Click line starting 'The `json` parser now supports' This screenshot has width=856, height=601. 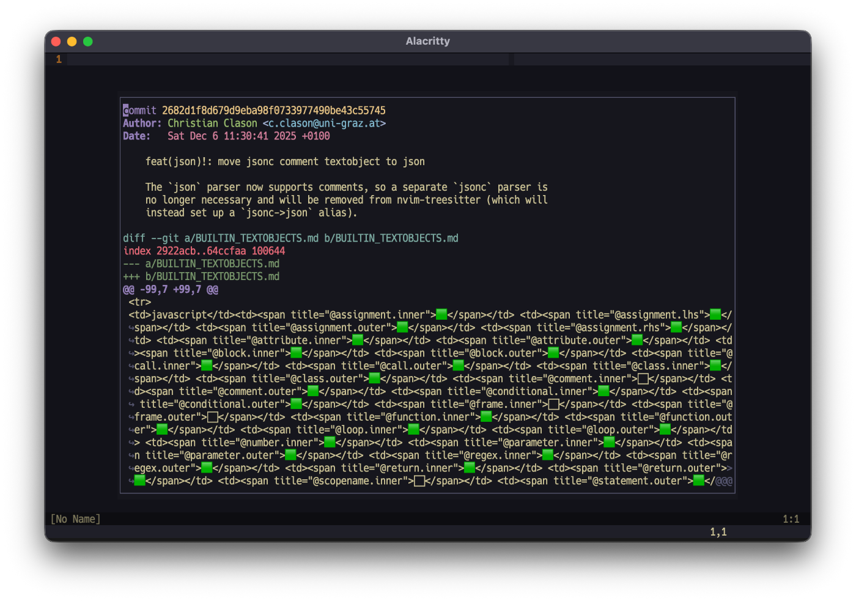(x=347, y=188)
